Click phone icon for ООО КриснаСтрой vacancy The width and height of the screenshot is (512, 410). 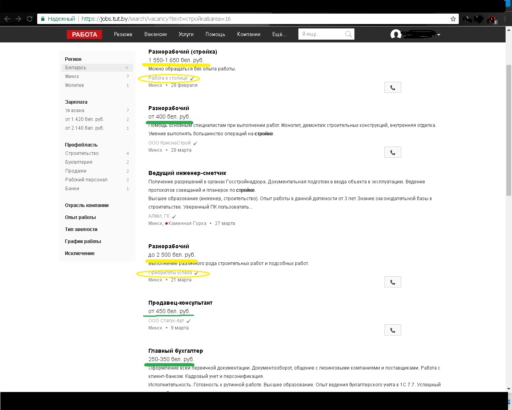[392, 153]
